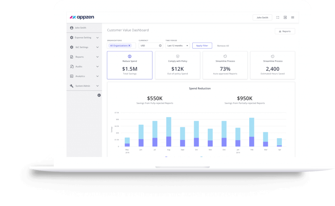Expand the Audits menu chevron
Screen dimensions: 335x206
(x=97, y=66)
